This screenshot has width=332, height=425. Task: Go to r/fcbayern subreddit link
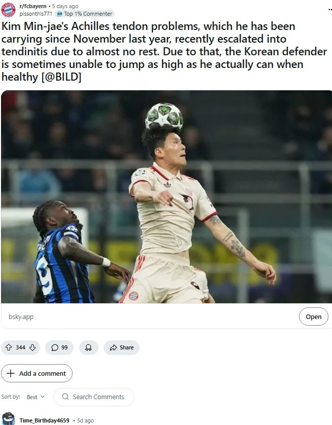click(x=33, y=6)
